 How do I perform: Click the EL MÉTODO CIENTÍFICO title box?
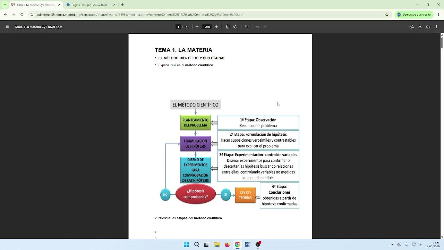(195, 105)
